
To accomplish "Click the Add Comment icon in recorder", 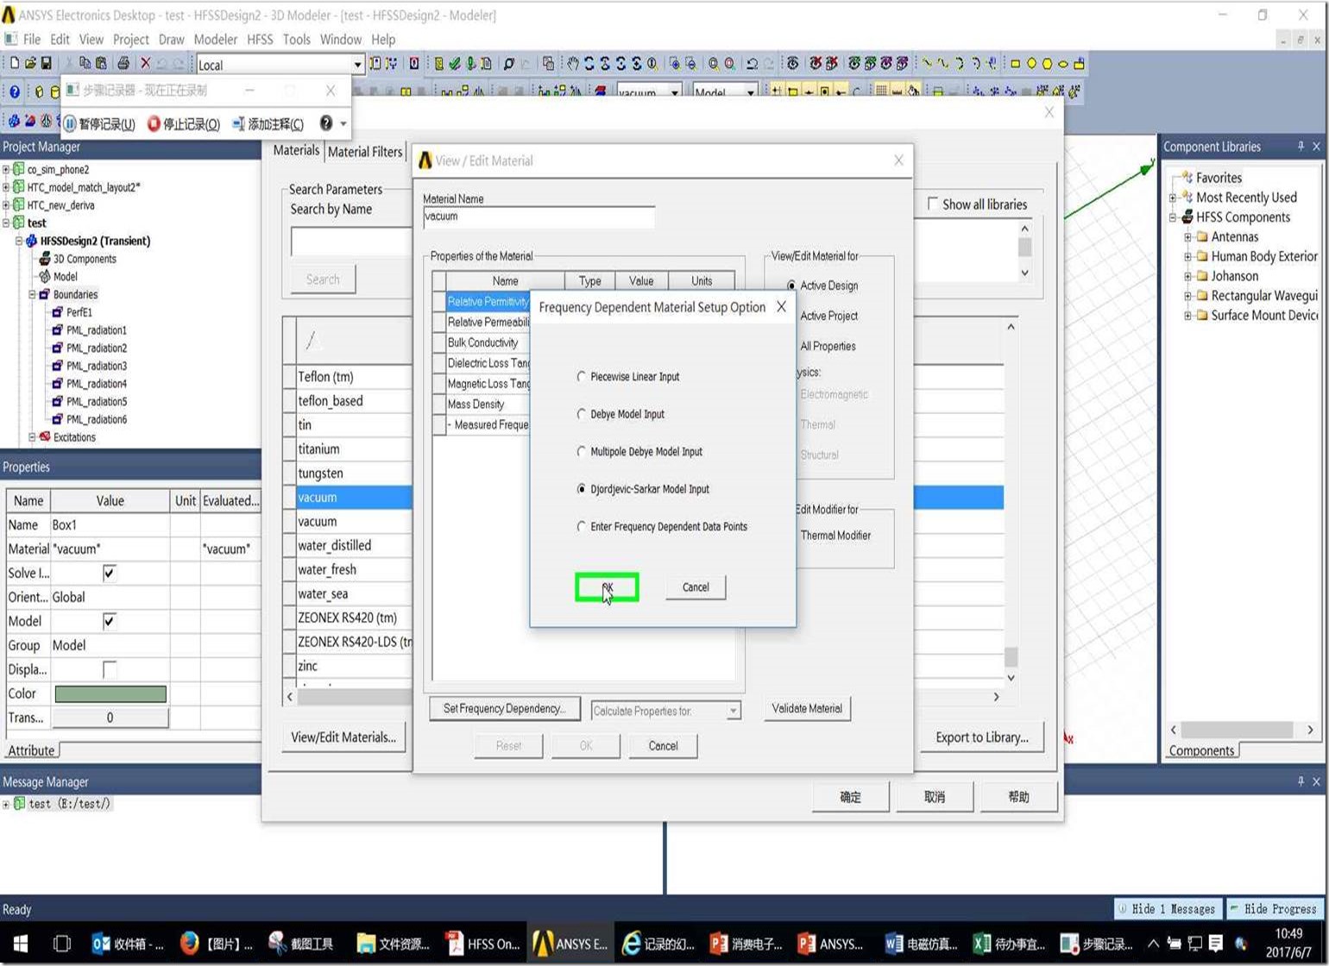I will (x=238, y=123).
